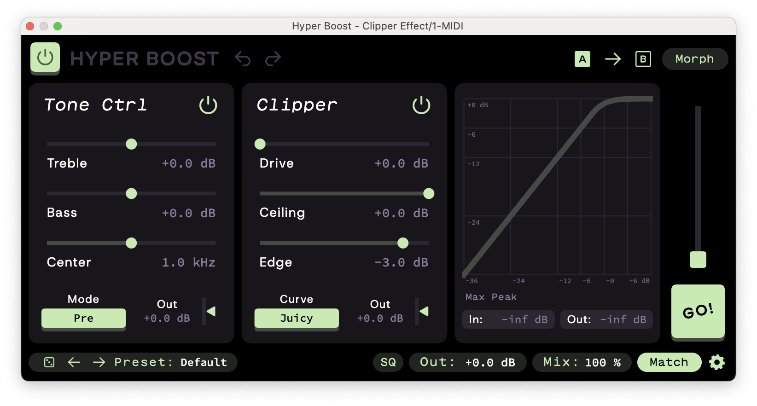Click the Drive slider handle
The height and width of the screenshot is (406, 757).
click(x=260, y=144)
